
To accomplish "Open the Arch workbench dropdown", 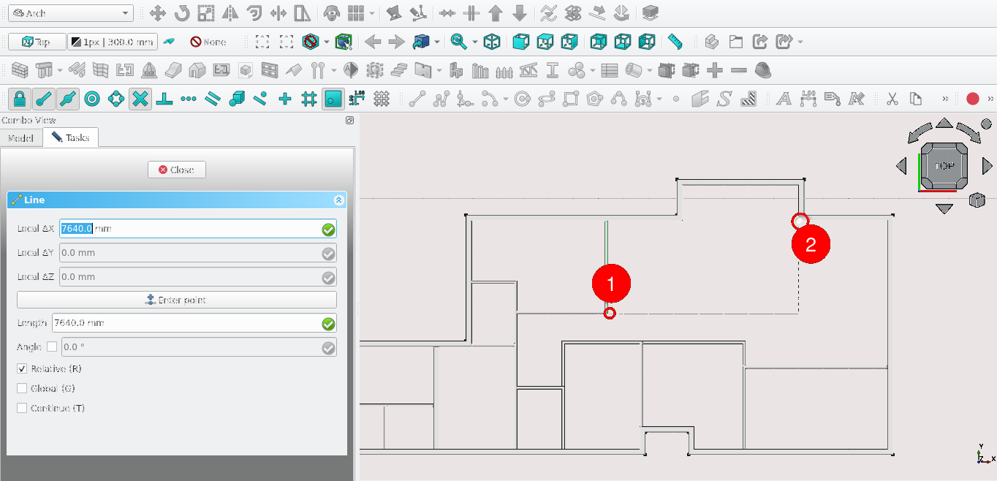I will click(70, 13).
